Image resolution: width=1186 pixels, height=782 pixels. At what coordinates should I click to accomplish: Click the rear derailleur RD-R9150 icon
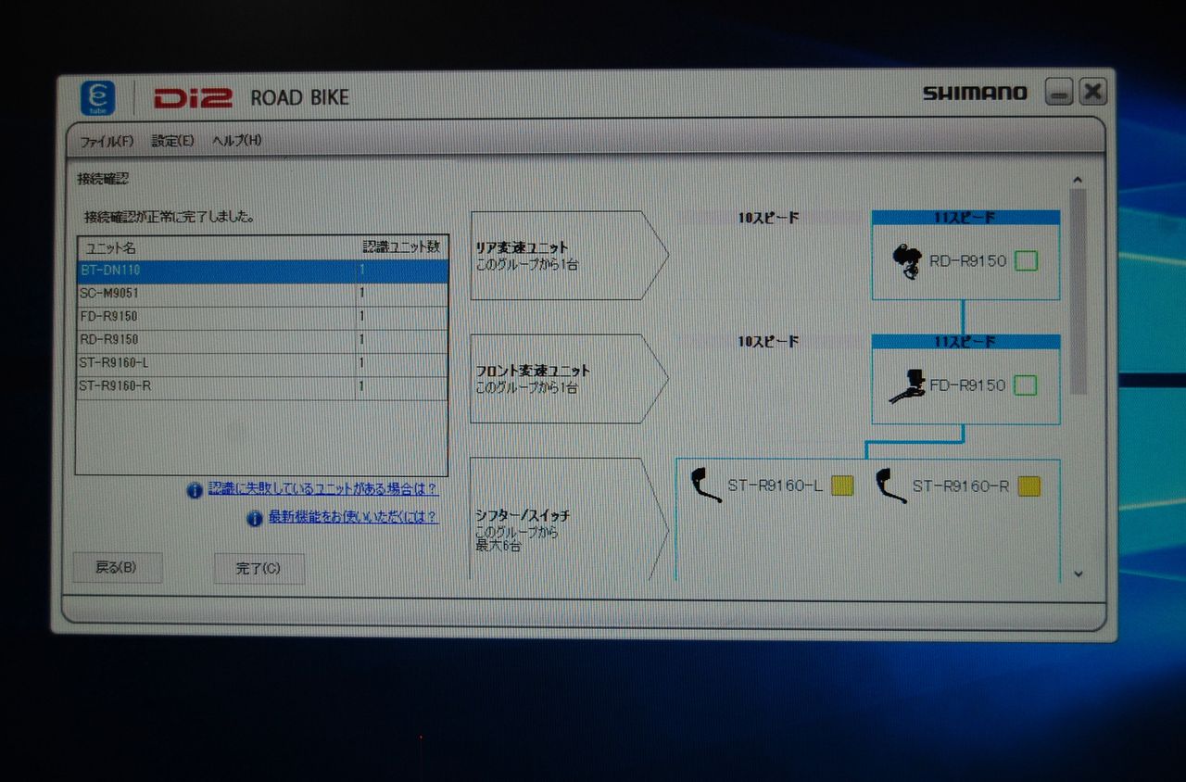[x=906, y=262]
